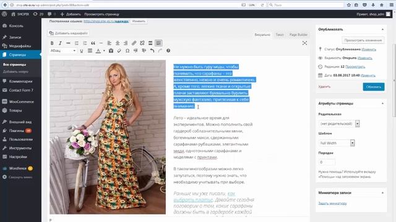Viewport: 396px width, 222px height.
Task: Insert special character with omega icon
Action: [127, 51]
